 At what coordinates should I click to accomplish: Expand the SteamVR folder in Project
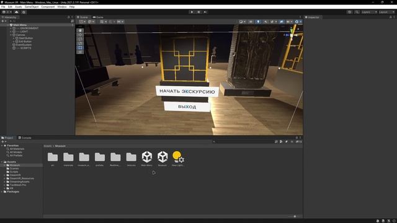pos(4,175)
